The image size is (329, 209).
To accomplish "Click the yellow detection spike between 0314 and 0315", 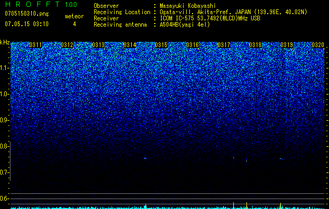I will (145, 206).
